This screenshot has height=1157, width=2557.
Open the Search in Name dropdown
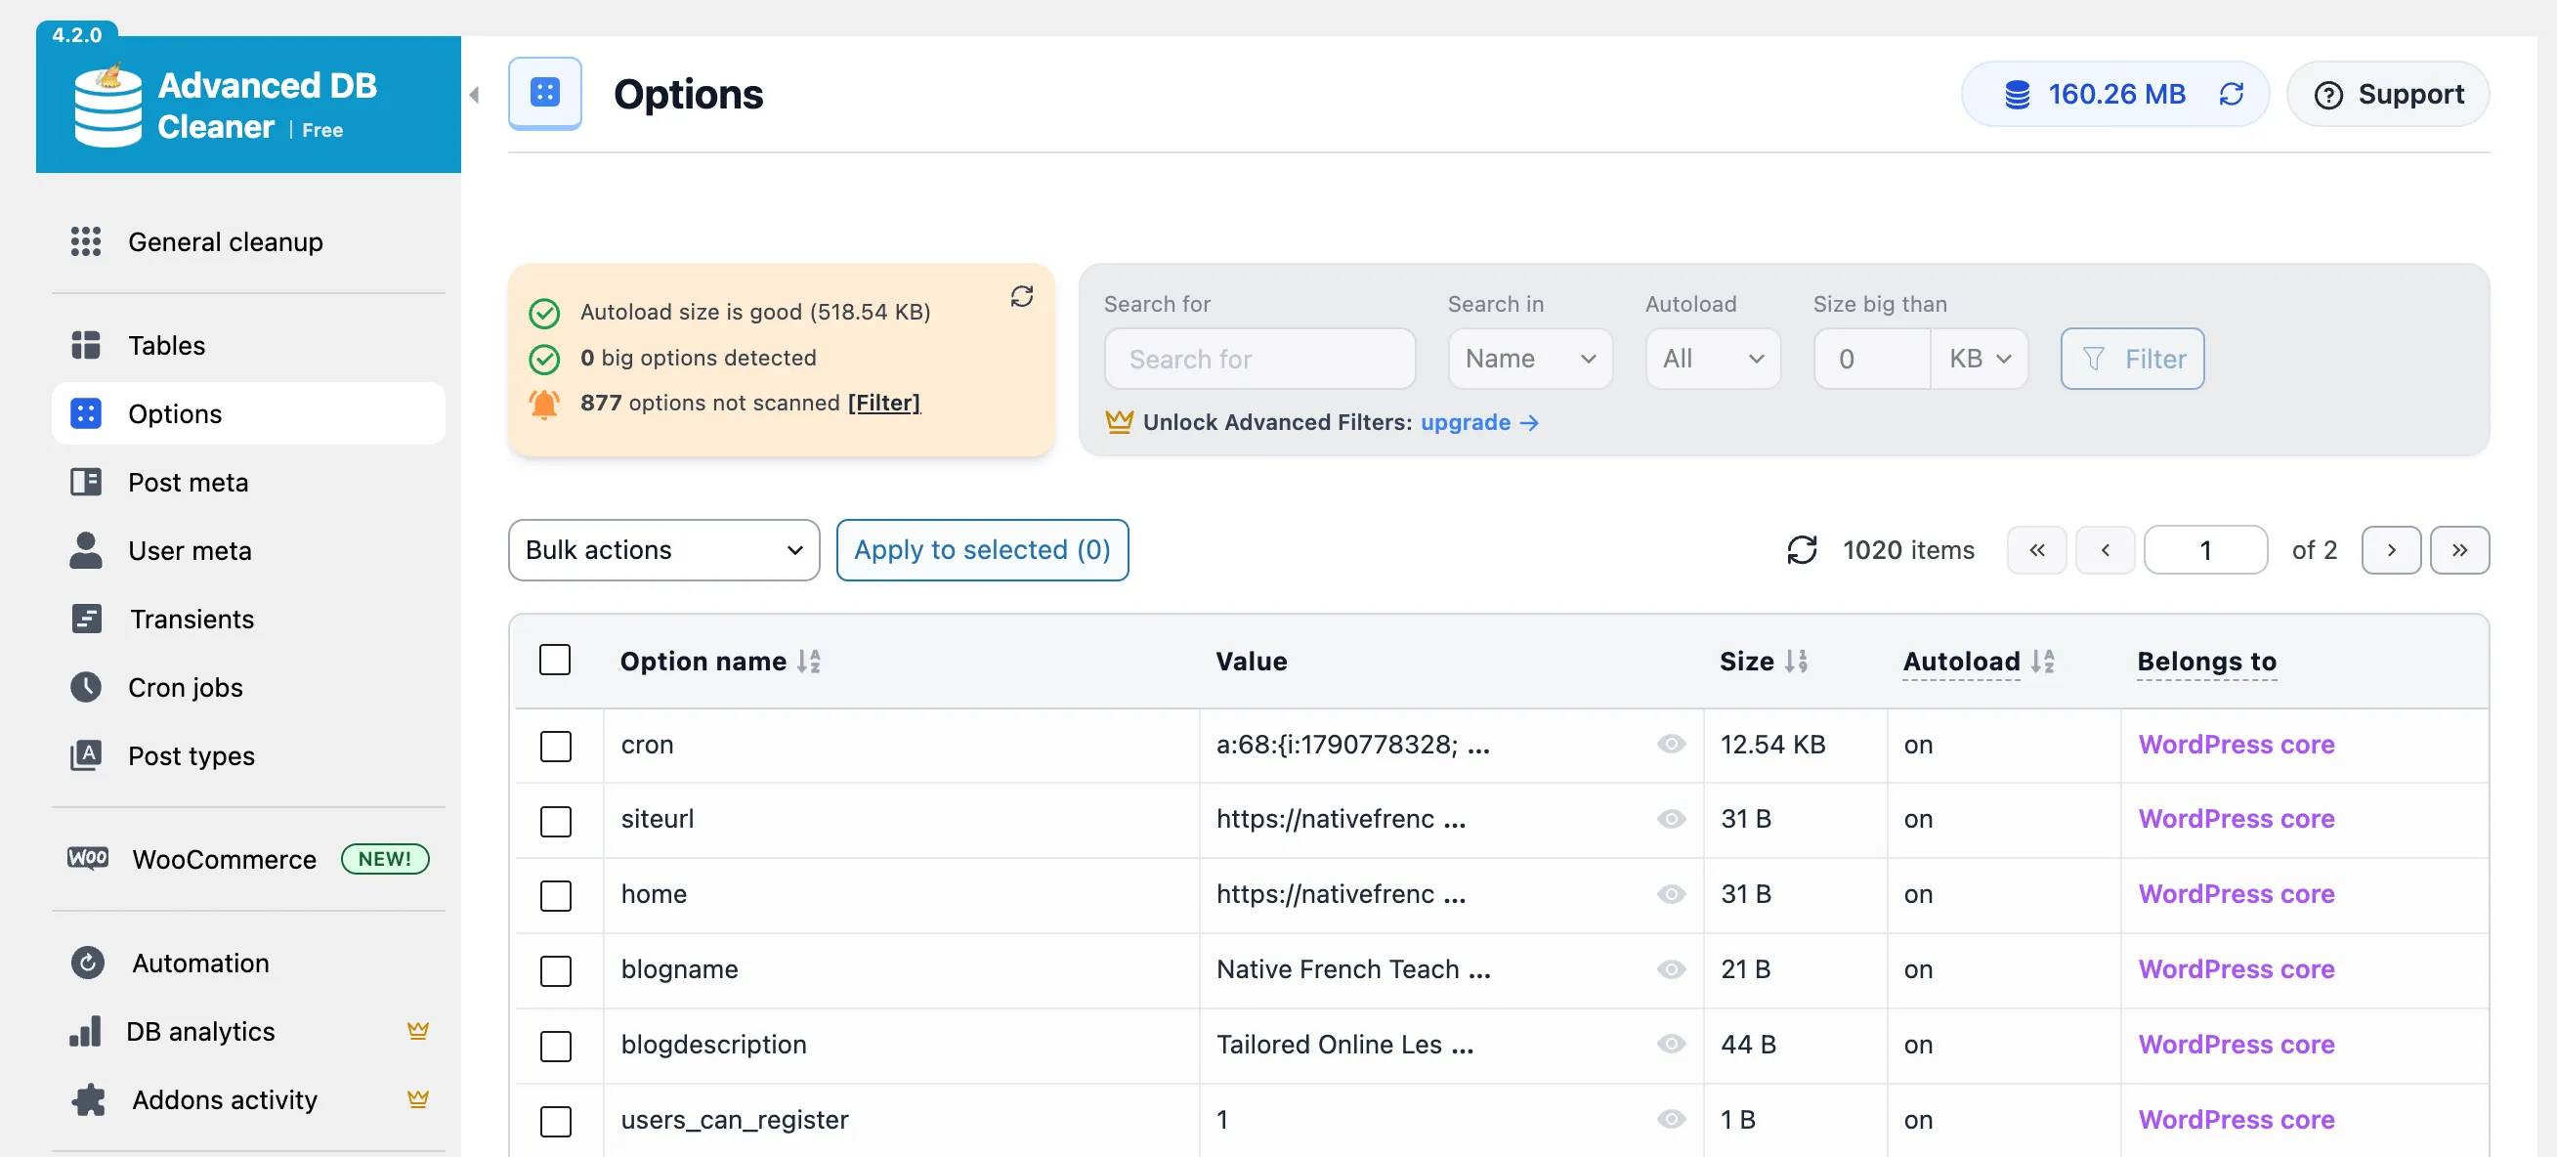pyautogui.click(x=1530, y=359)
